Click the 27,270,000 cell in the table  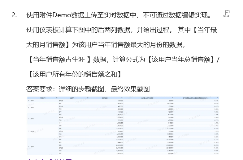point(170,145)
